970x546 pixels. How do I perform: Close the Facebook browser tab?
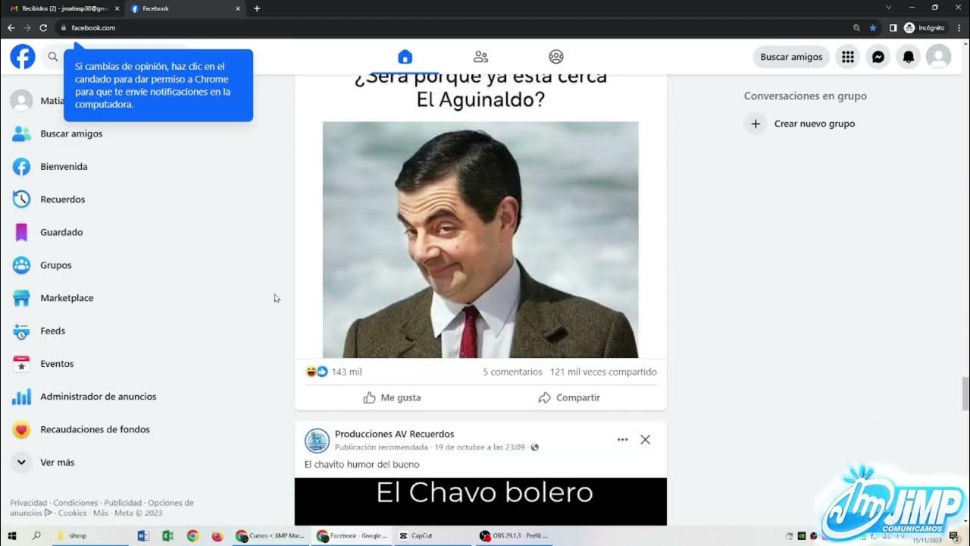pos(237,8)
